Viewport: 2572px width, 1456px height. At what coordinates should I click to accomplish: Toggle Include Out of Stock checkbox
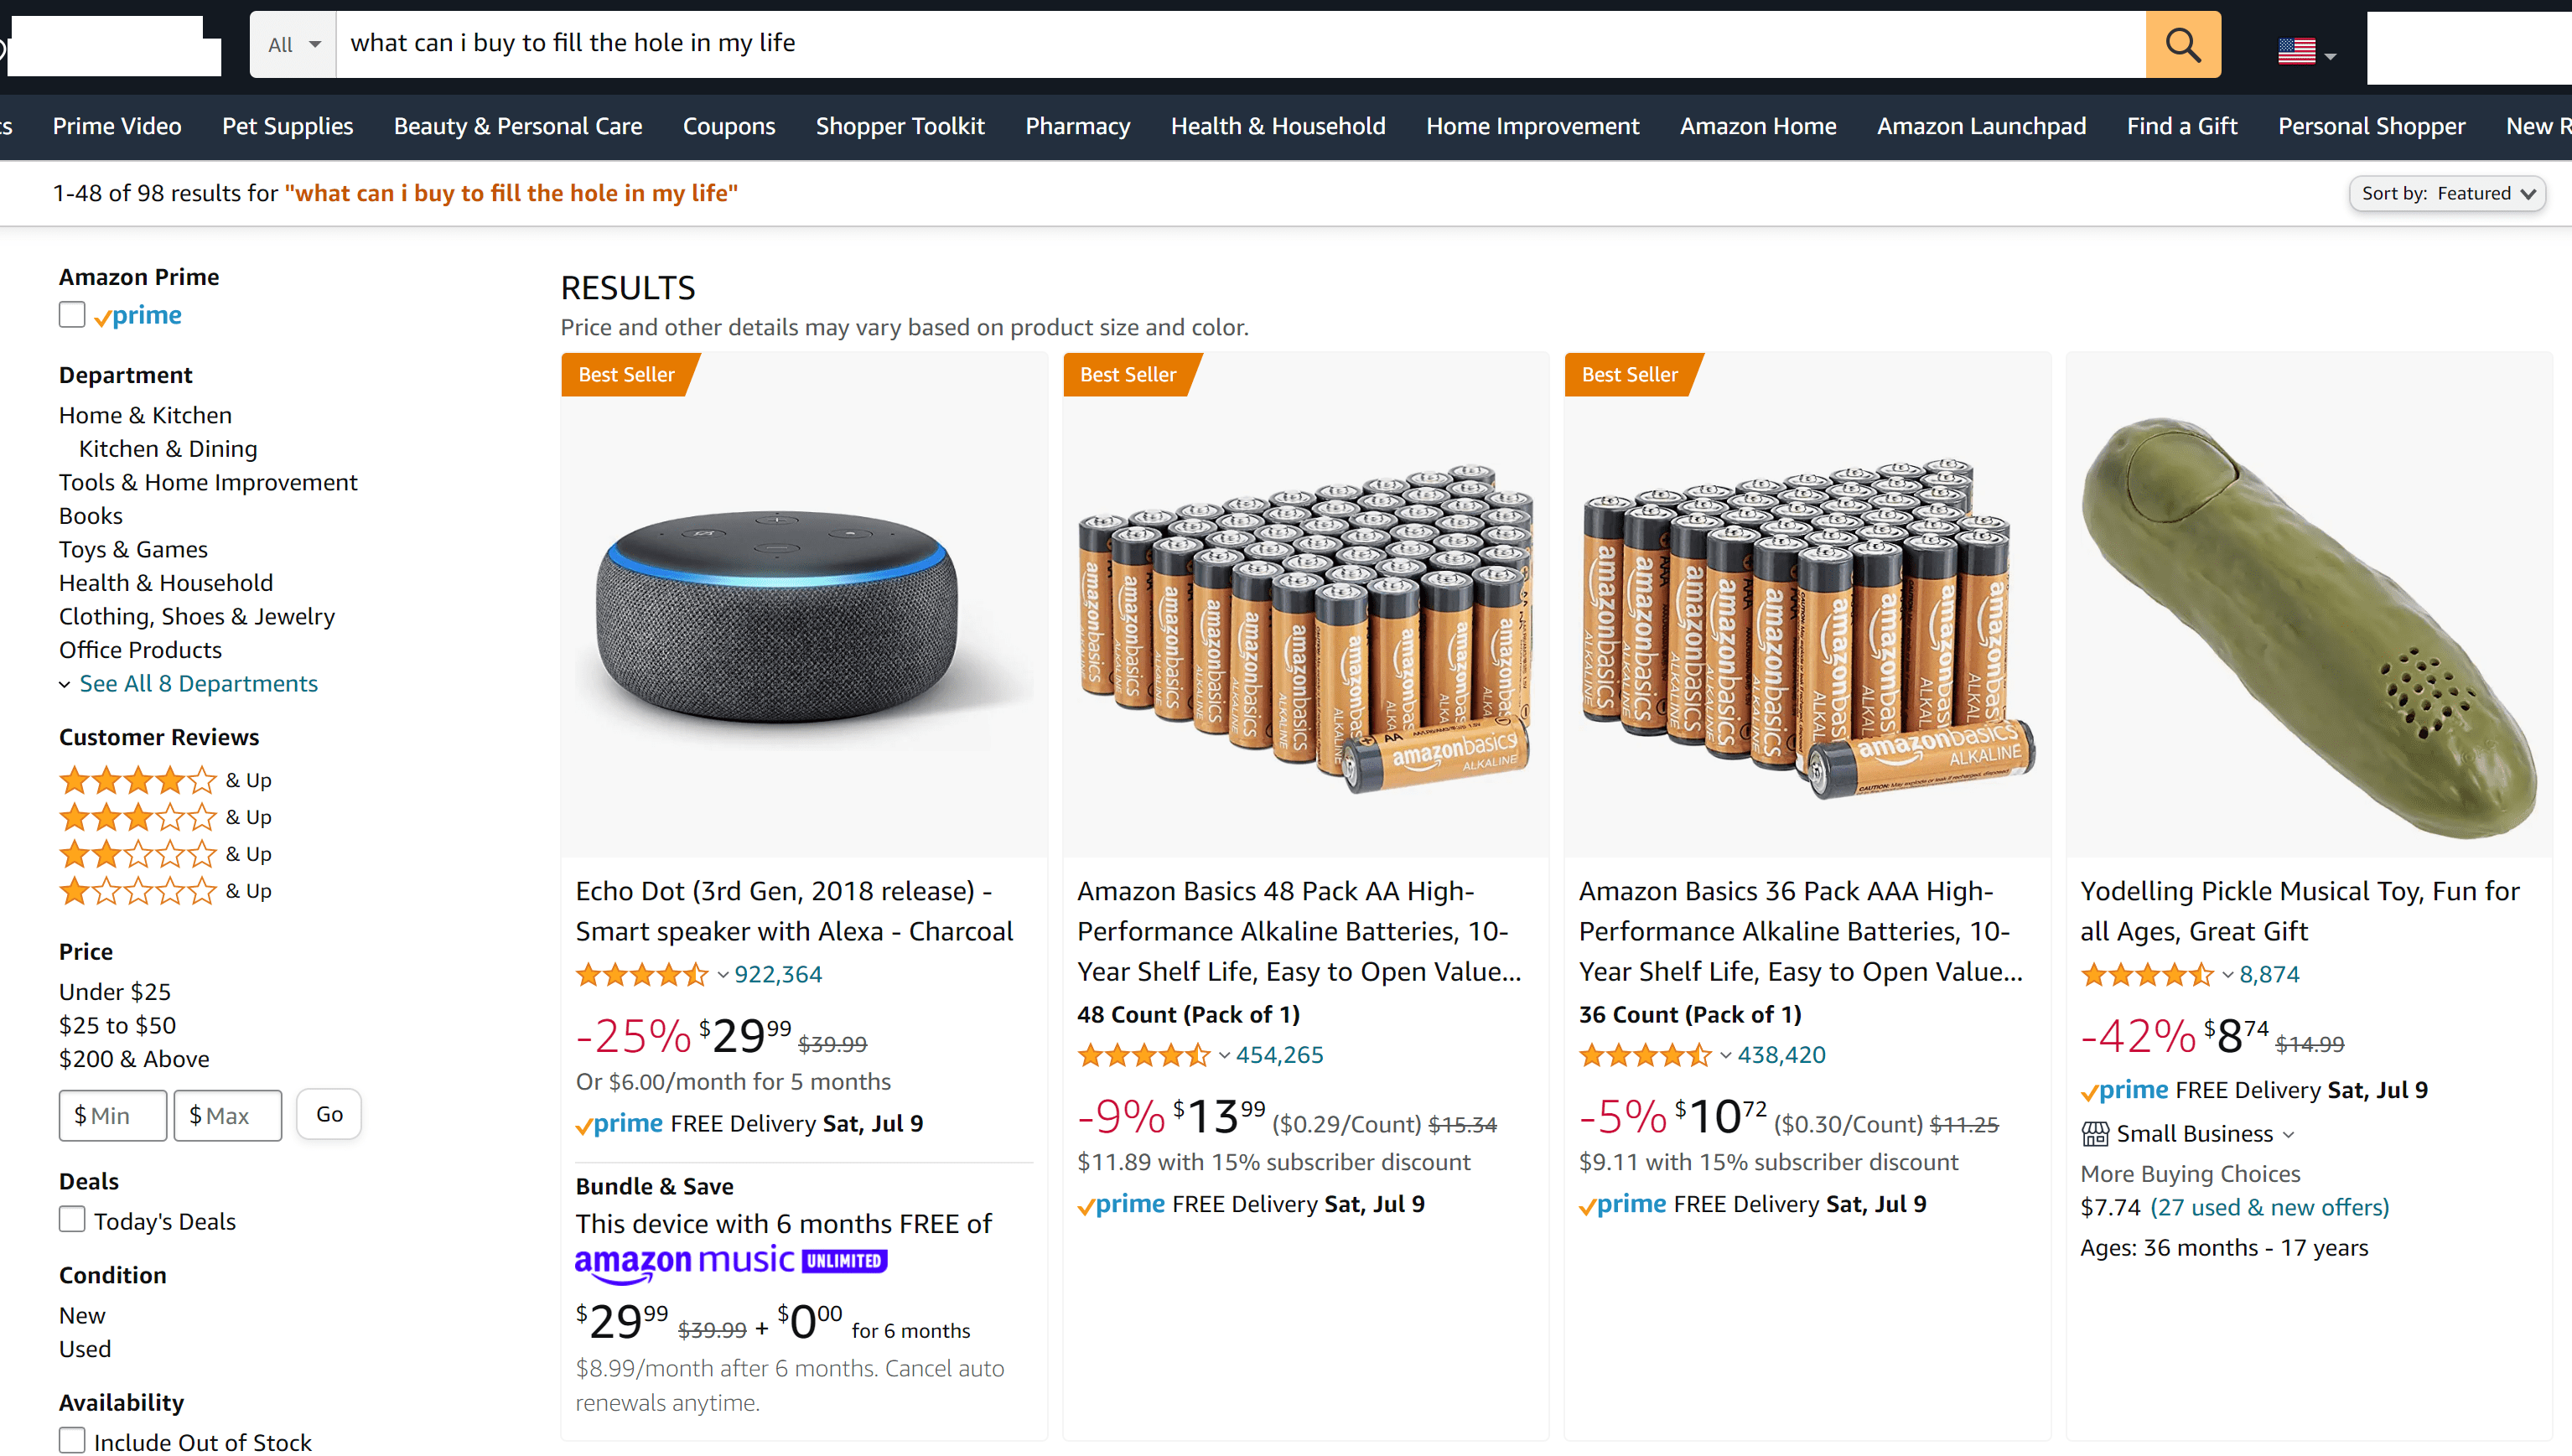71,1440
